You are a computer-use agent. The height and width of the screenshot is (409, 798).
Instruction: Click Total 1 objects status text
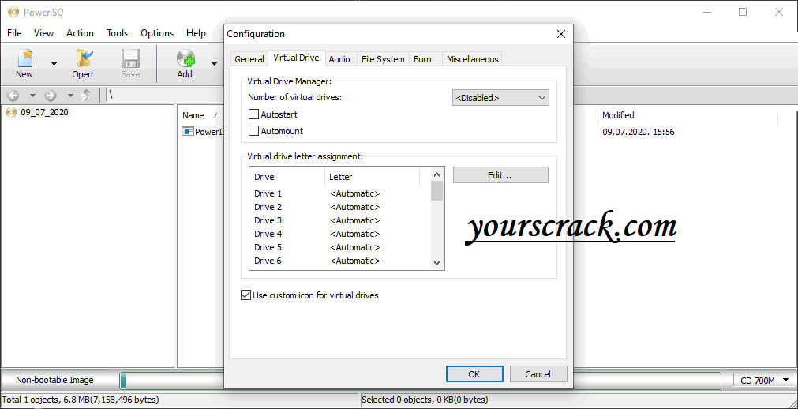81,400
